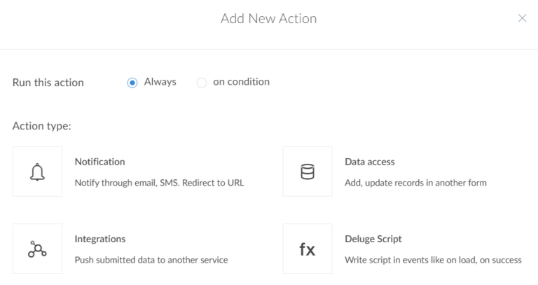Select the Deluge Script fx icon

click(308, 249)
